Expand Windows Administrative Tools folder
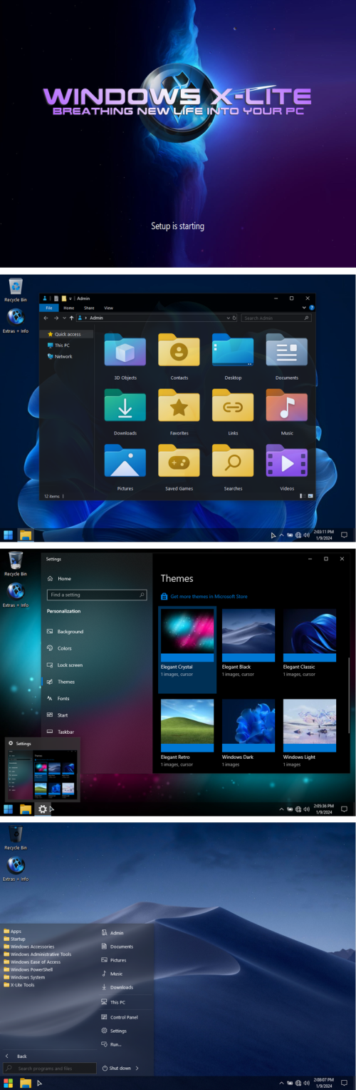The height and width of the screenshot is (1090, 356). pos(38,954)
